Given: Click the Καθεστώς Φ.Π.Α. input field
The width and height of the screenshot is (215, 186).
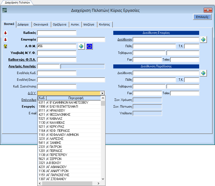Looking at the screenshot, I should 57,60.
